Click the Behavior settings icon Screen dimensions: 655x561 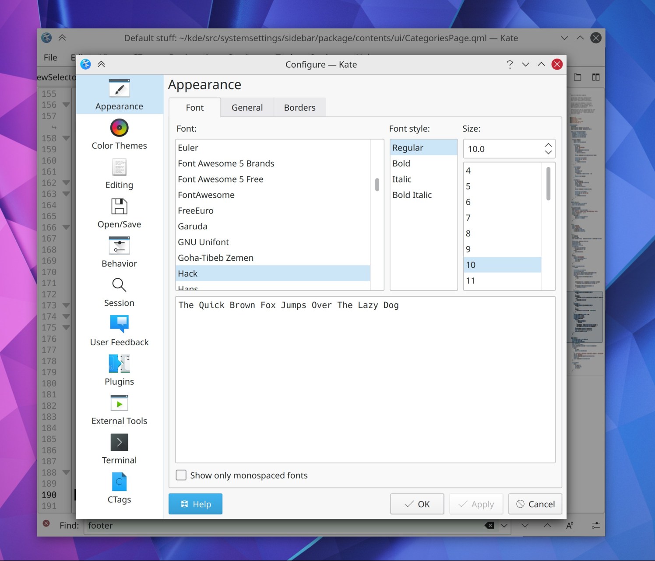(119, 250)
